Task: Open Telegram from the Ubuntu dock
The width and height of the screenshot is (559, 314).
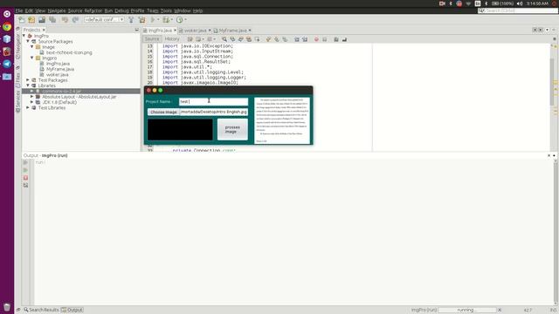Action: coord(7,64)
